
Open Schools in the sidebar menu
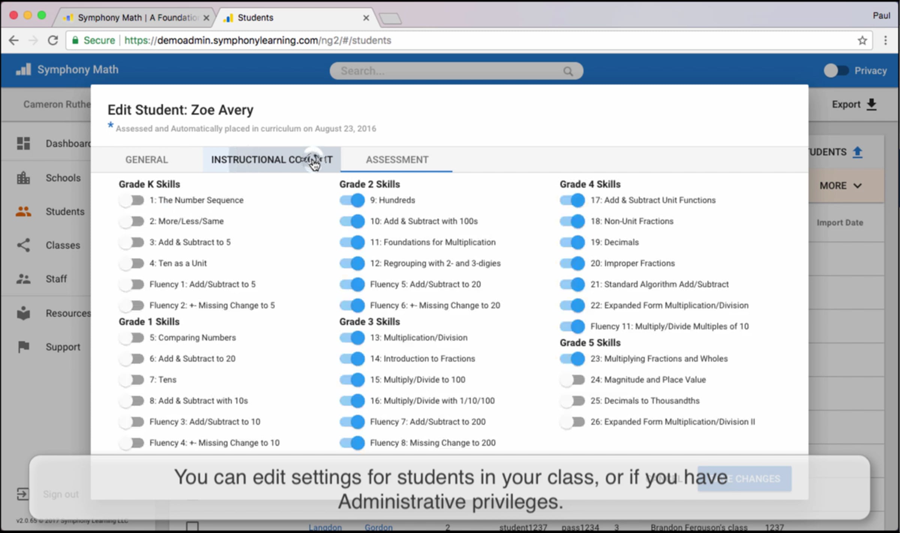pyautogui.click(x=63, y=178)
